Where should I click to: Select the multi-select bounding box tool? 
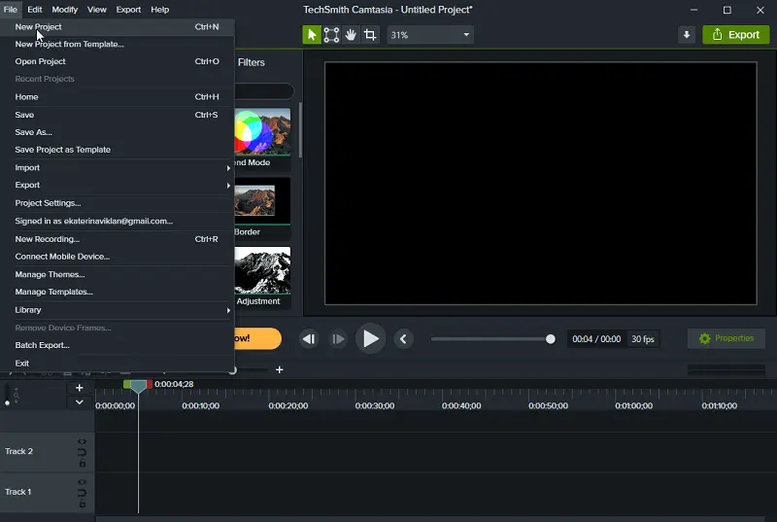click(331, 35)
